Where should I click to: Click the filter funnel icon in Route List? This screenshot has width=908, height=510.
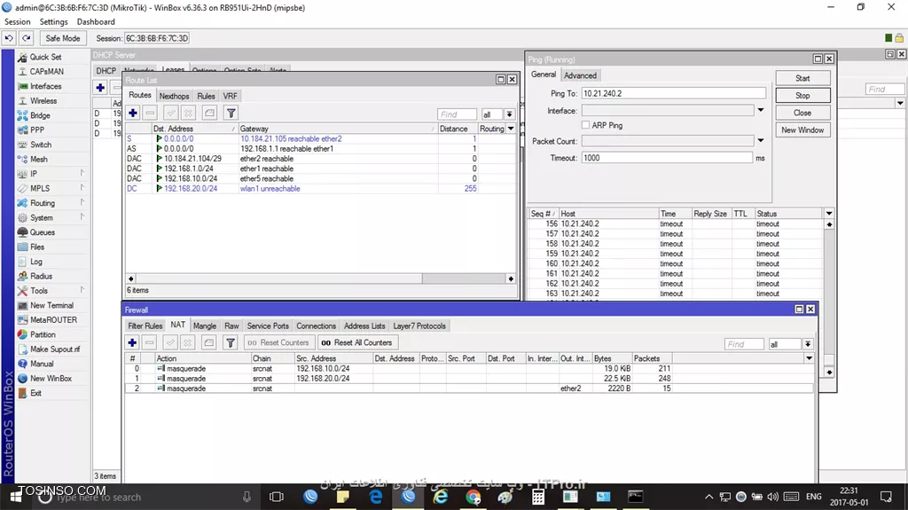coord(231,113)
